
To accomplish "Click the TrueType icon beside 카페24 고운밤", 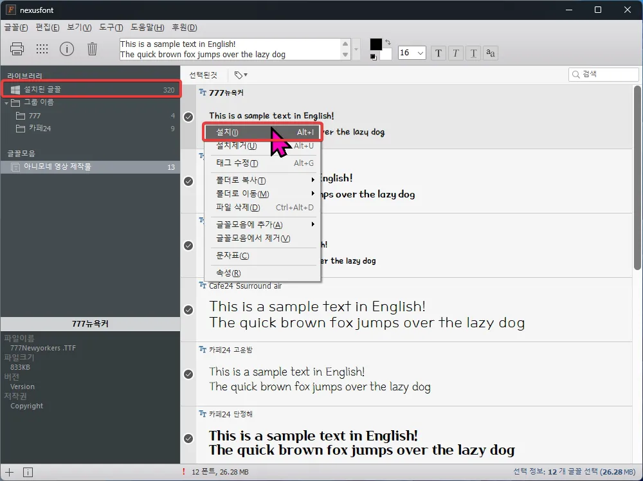I will click(203, 349).
